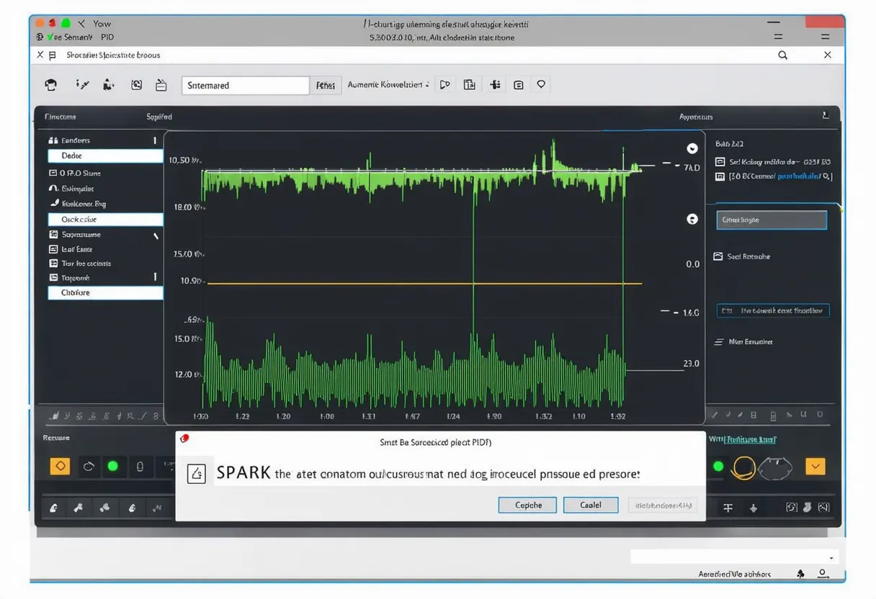Enable the green status light near the dialog's right

[x=718, y=467]
